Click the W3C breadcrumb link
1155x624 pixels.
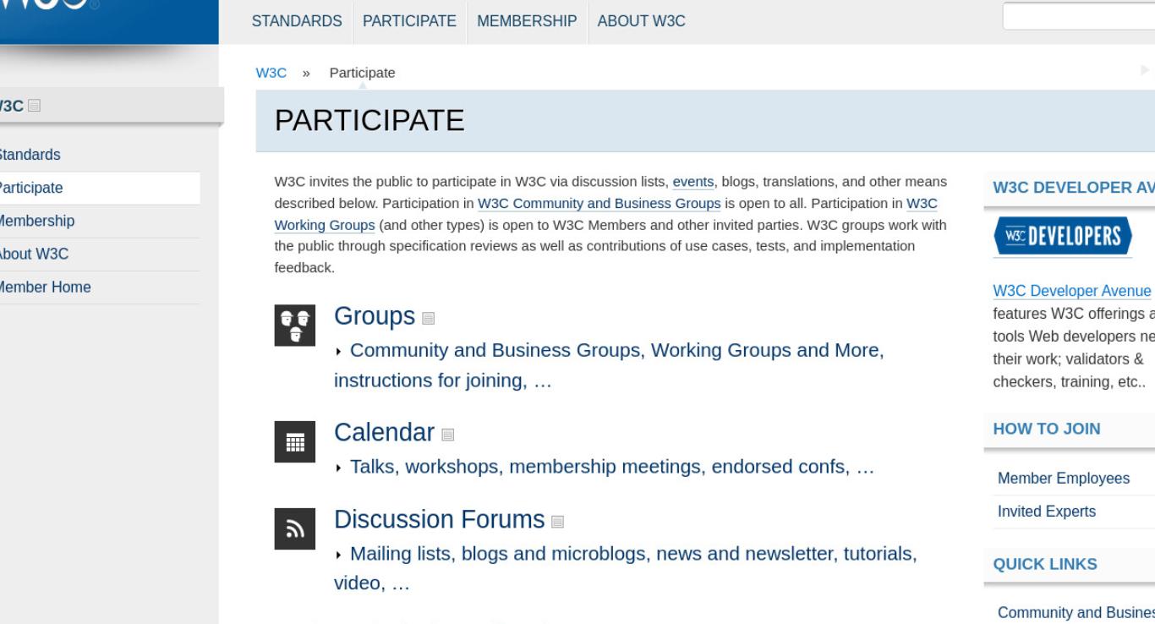pos(271,73)
